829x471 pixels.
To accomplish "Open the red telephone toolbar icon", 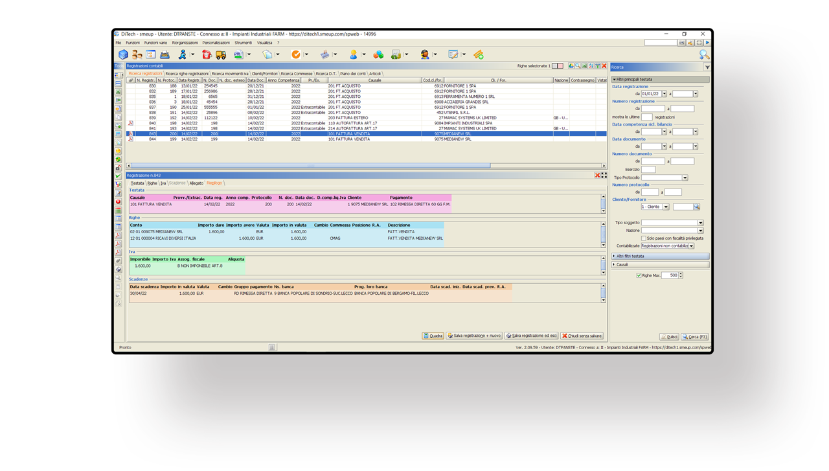I will pos(207,55).
